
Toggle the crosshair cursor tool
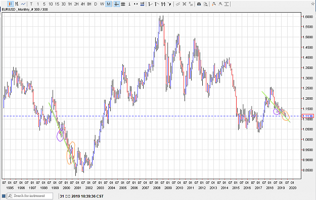(116, 4)
